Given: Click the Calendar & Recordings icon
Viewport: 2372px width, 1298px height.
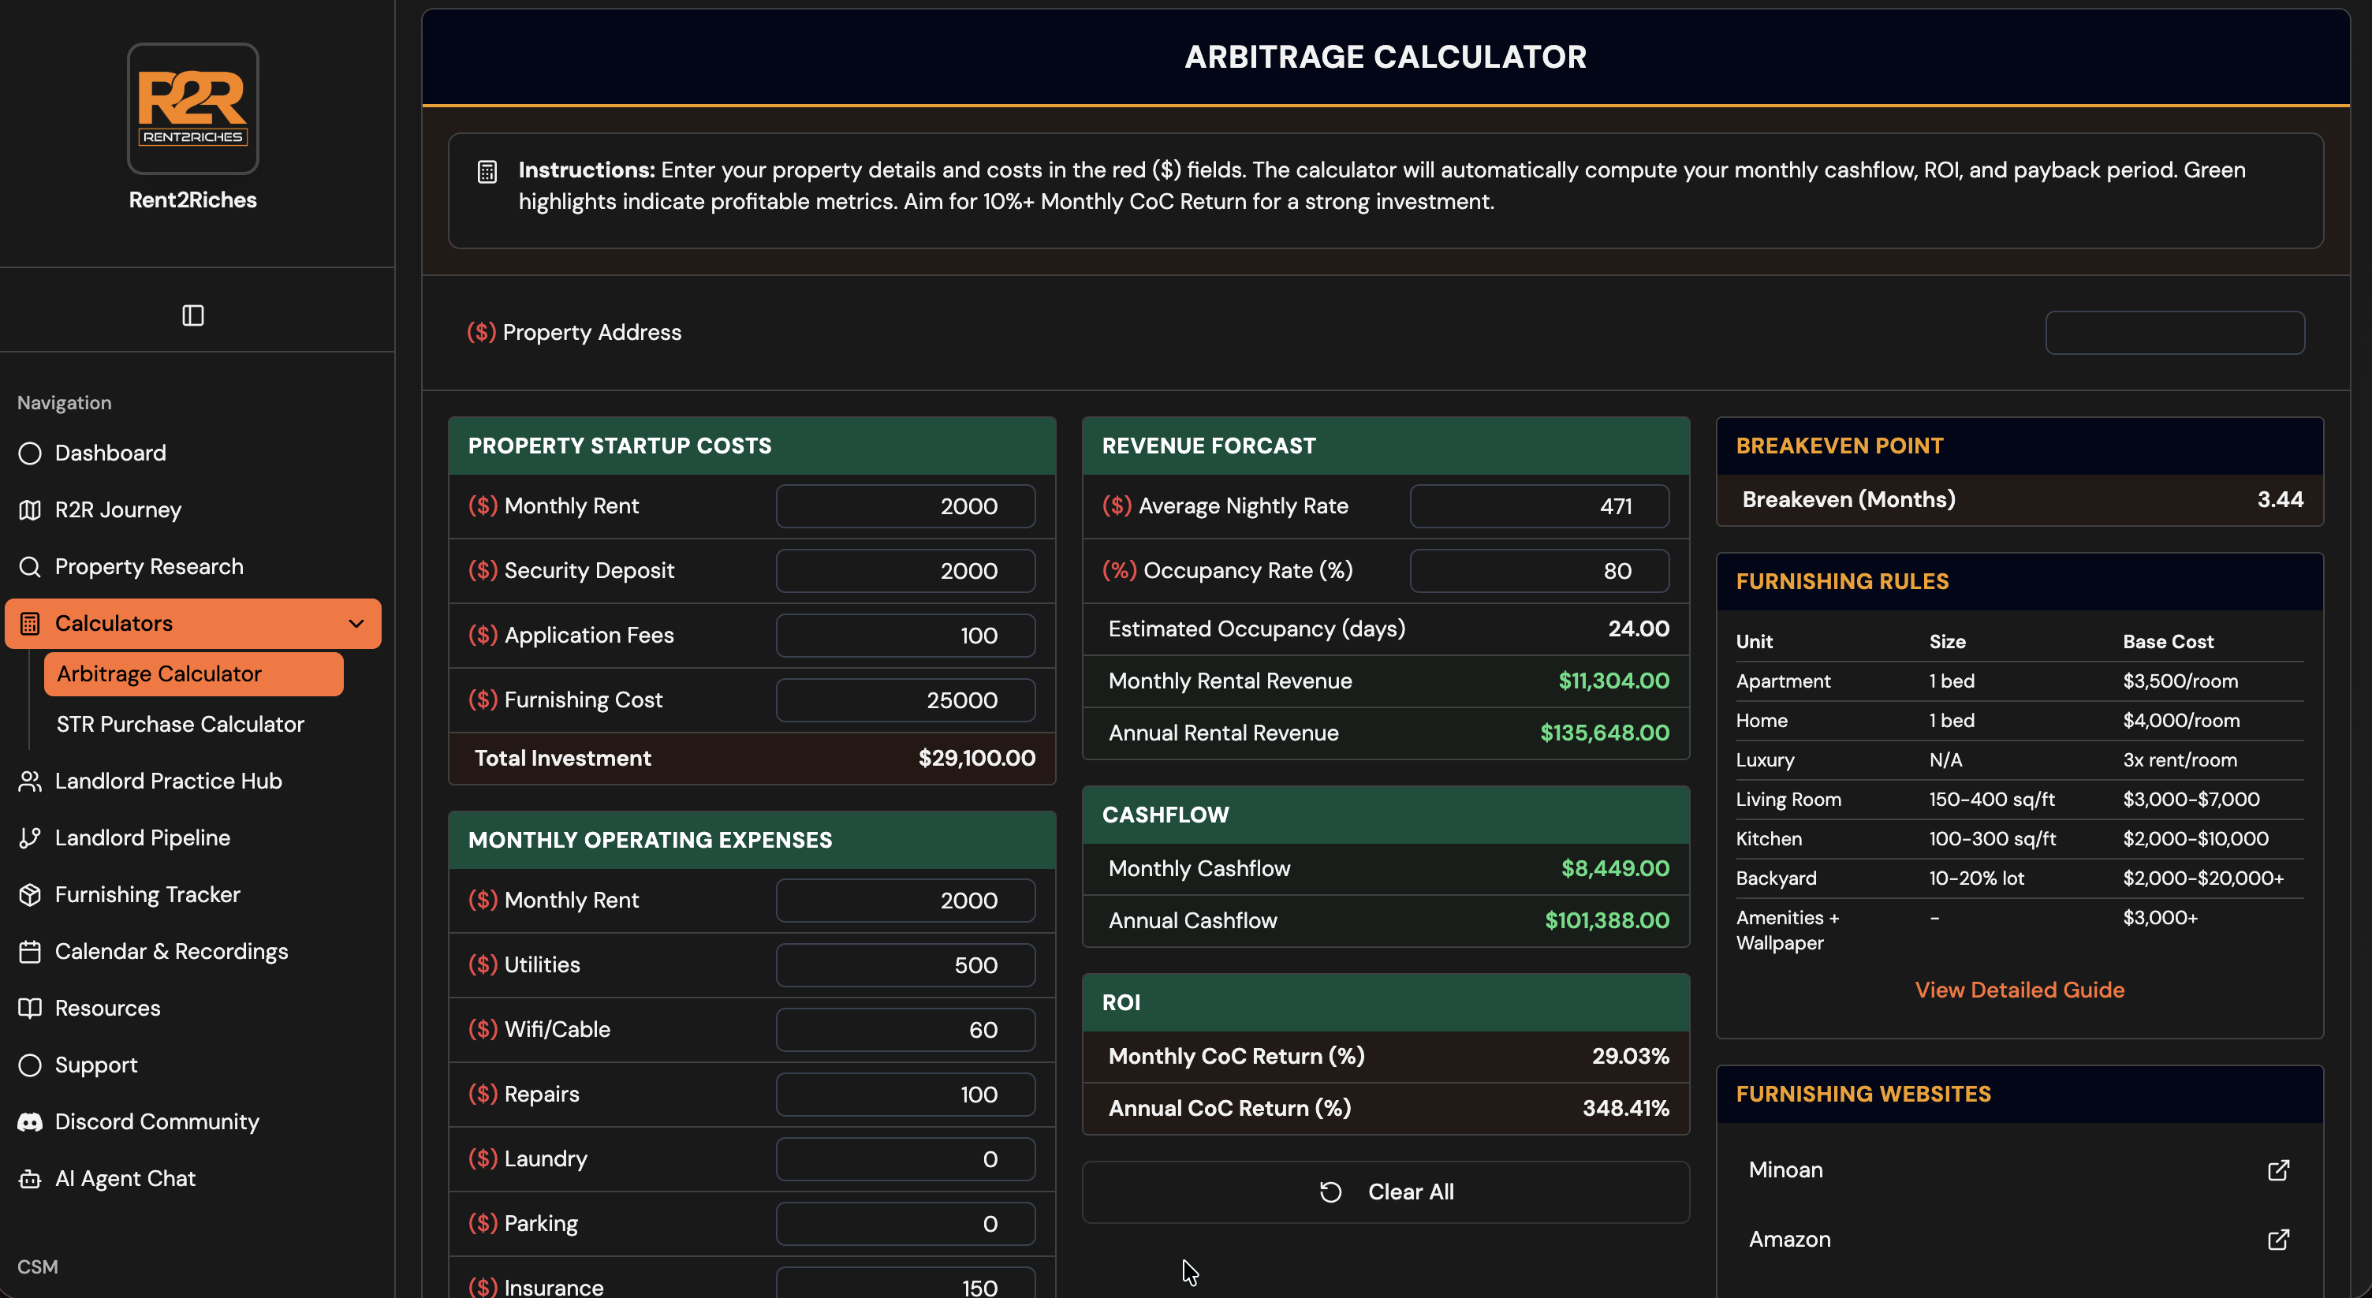Looking at the screenshot, I should pos(29,951).
